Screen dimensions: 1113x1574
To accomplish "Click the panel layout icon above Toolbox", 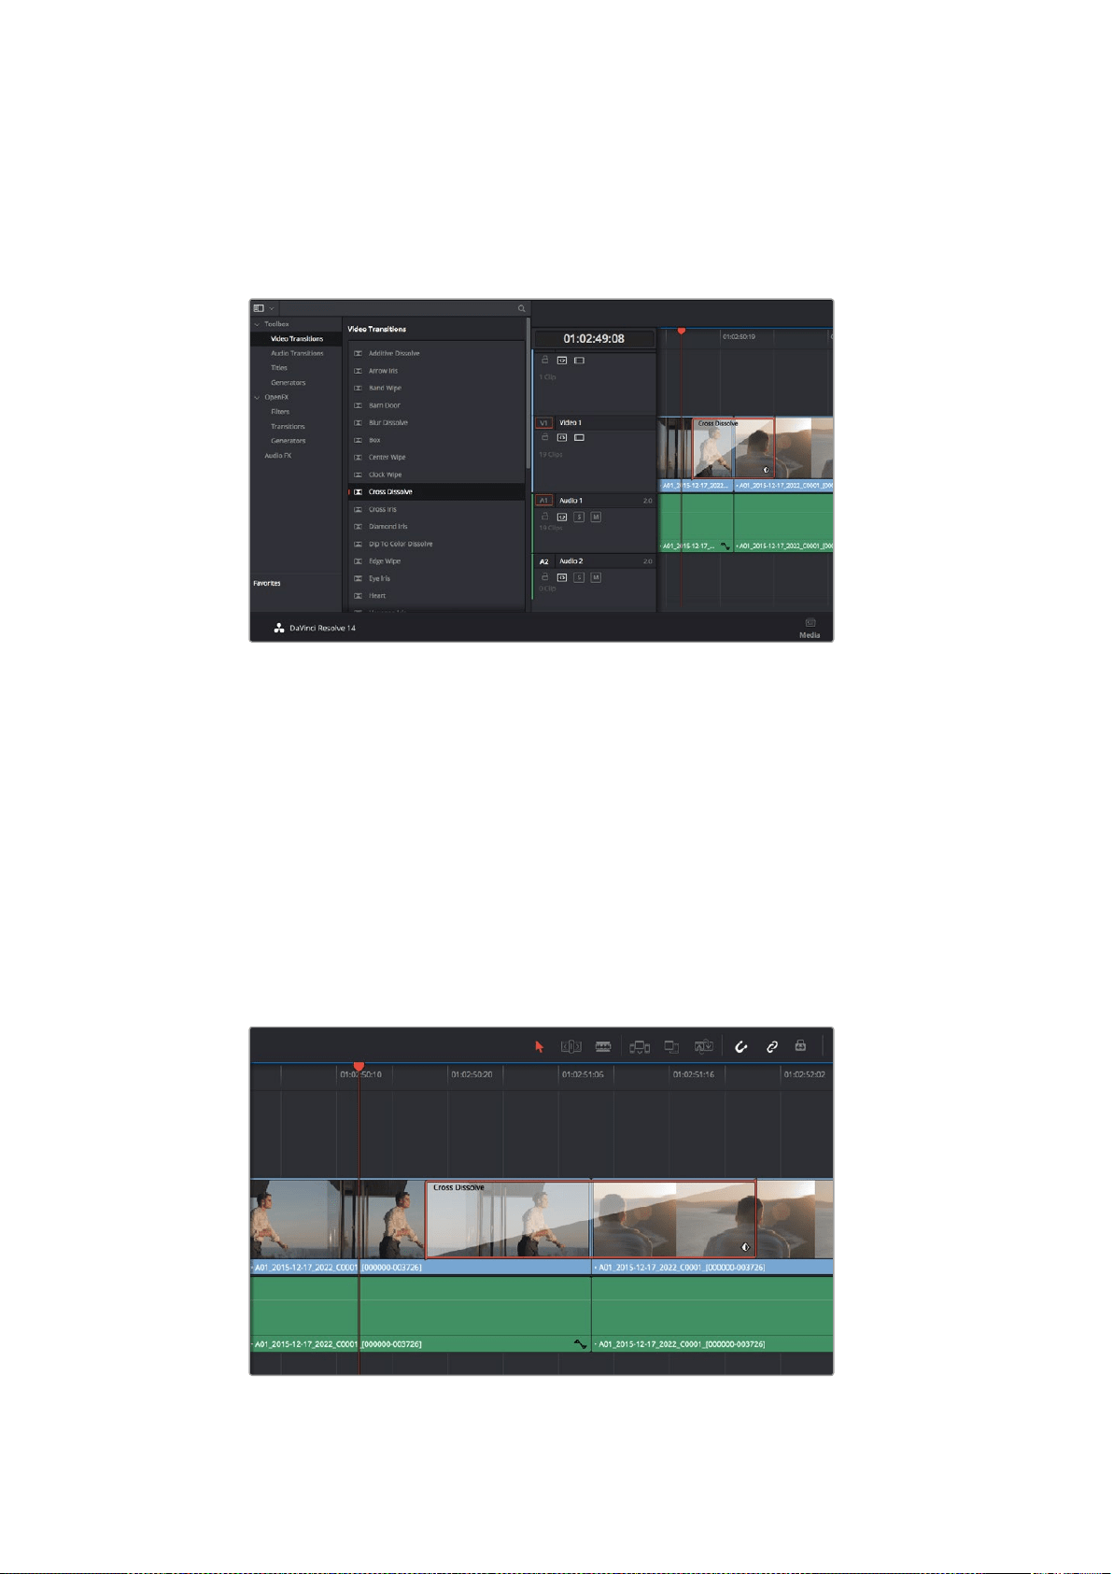I will tap(259, 308).
